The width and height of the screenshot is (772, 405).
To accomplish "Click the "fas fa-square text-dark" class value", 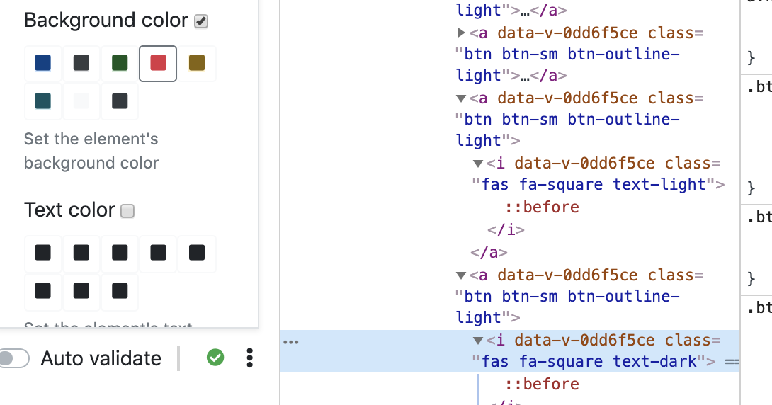I will click(589, 361).
